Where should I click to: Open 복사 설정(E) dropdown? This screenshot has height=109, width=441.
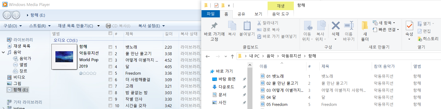152,26
